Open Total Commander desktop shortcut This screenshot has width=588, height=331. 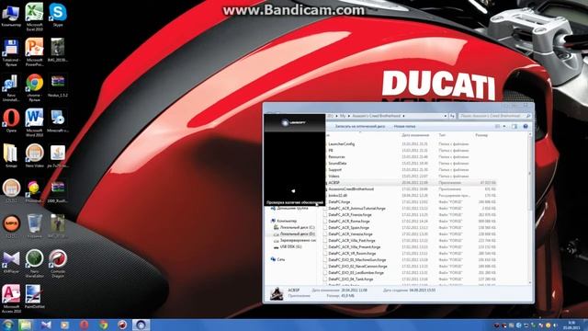point(11,51)
